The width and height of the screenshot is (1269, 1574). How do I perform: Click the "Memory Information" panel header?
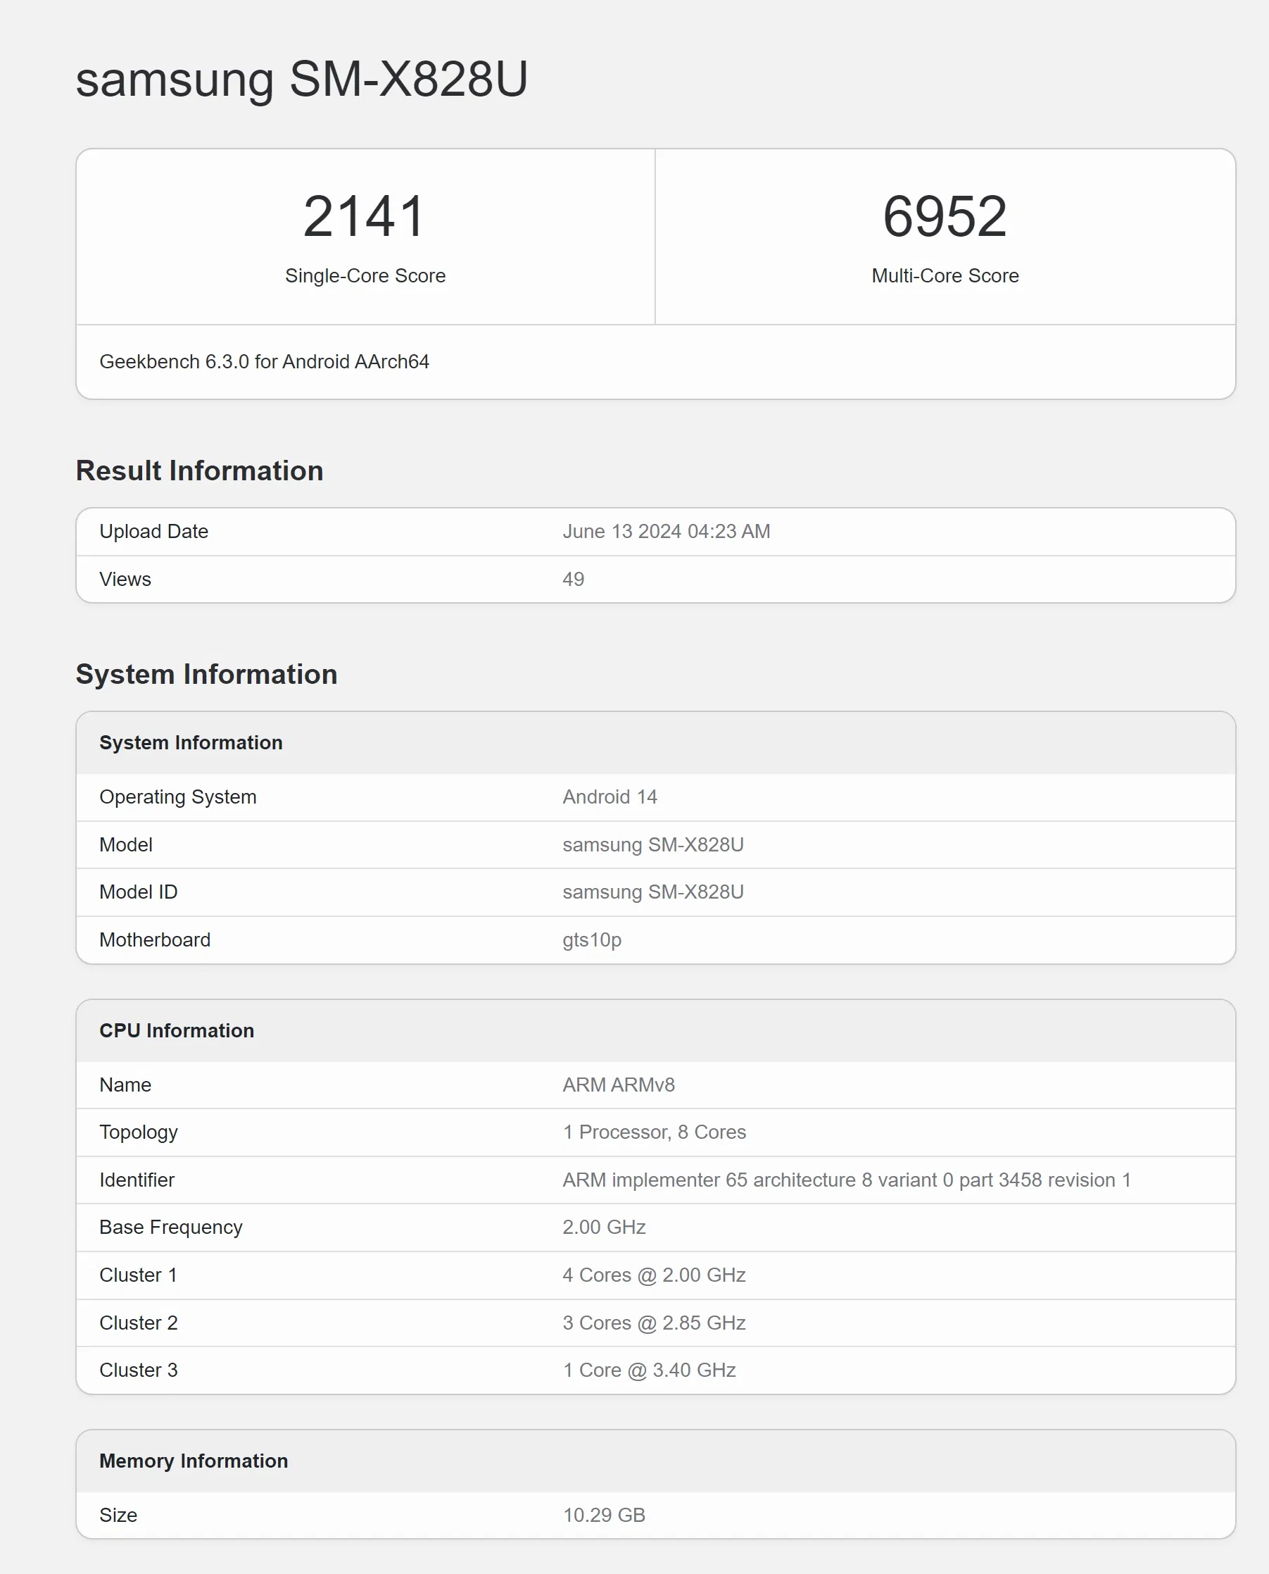pos(194,1460)
